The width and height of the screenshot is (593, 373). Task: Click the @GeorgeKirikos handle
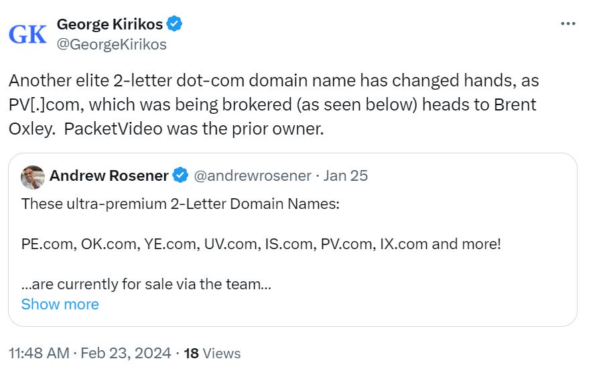(x=112, y=45)
